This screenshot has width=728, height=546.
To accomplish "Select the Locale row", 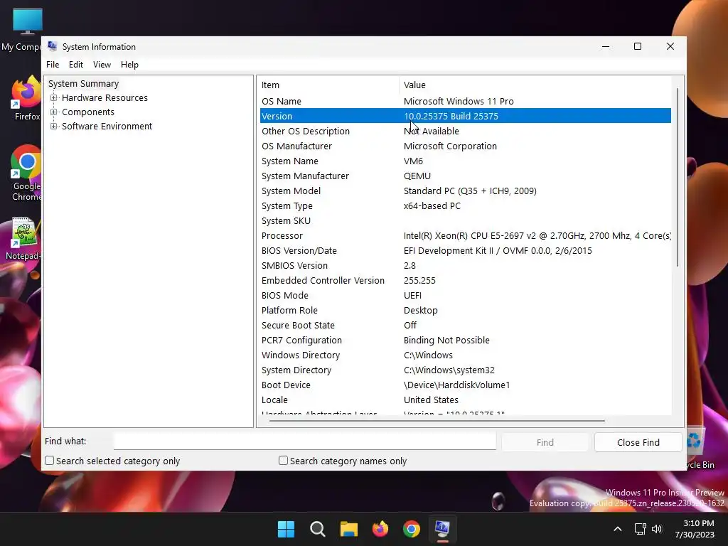I will point(465,400).
